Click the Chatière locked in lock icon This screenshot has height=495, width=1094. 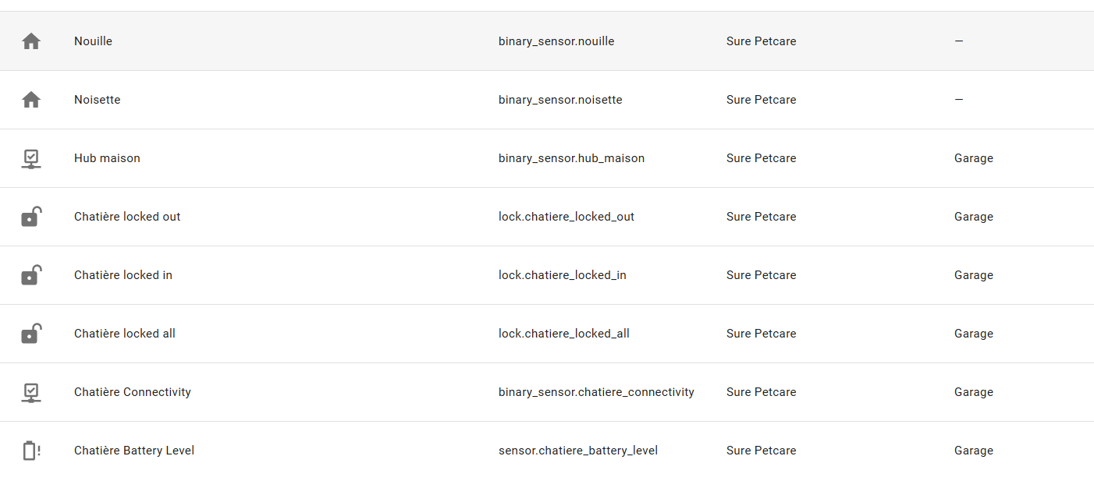click(x=30, y=275)
